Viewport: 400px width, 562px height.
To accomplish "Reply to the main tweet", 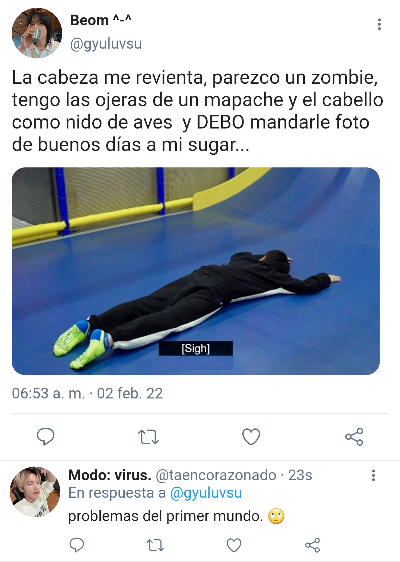I will pyautogui.click(x=46, y=436).
